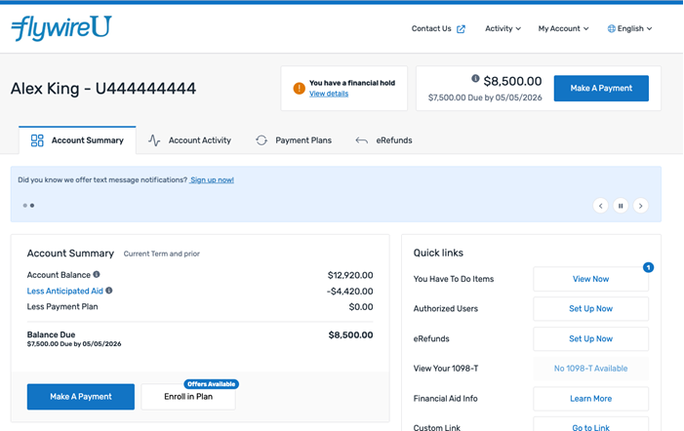Click the globe icon beside English

coord(611,28)
